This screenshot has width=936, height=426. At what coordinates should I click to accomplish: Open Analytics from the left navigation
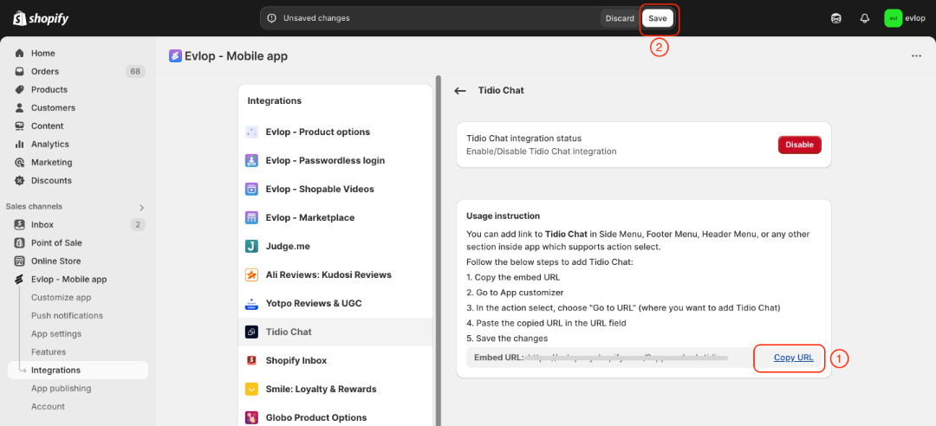click(x=49, y=145)
